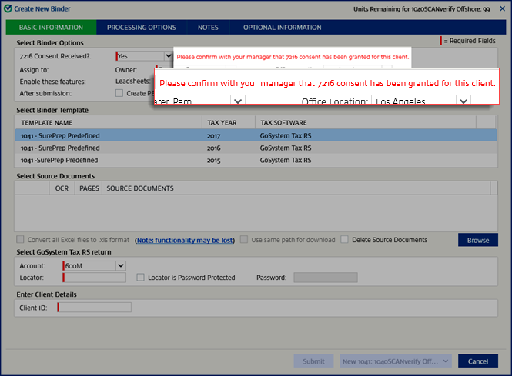512x376 pixels.
Task: Open the Notes tab
Action: click(x=208, y=28)
